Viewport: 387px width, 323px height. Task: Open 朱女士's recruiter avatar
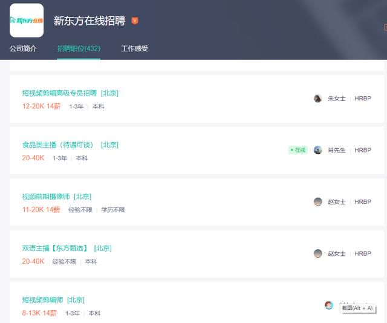click(x=318, y=98)
